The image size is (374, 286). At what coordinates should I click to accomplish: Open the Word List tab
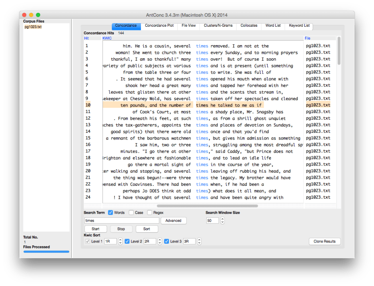[x=273, y=26]
